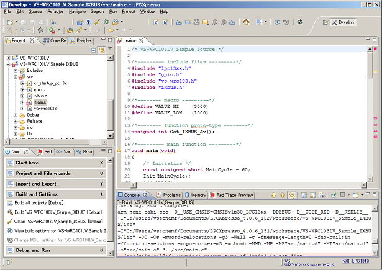The width and height of the screenshot is (382, 270).
Task: Open the Navigate menu
Action: pos(77,12)
